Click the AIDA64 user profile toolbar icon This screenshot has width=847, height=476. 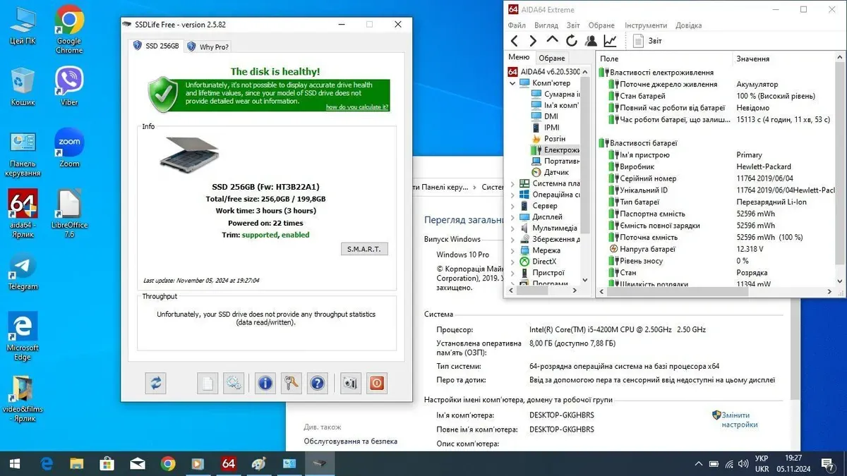point(591,41)
